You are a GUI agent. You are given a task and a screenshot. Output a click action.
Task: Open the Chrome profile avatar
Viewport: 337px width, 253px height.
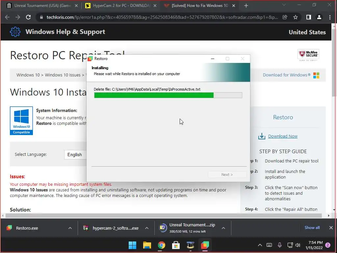coord(319,17)
